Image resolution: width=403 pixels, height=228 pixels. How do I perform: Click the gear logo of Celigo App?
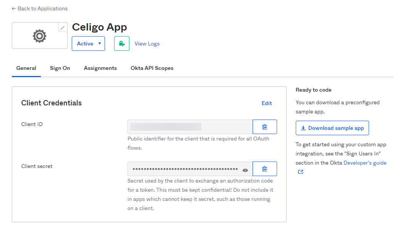(40, 36)
